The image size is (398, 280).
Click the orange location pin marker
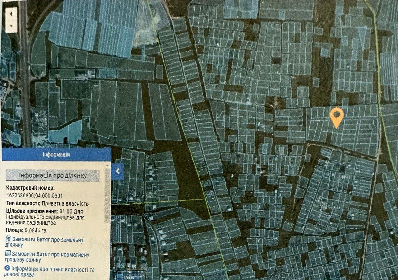pyautogui.click(x=336, y=117)
